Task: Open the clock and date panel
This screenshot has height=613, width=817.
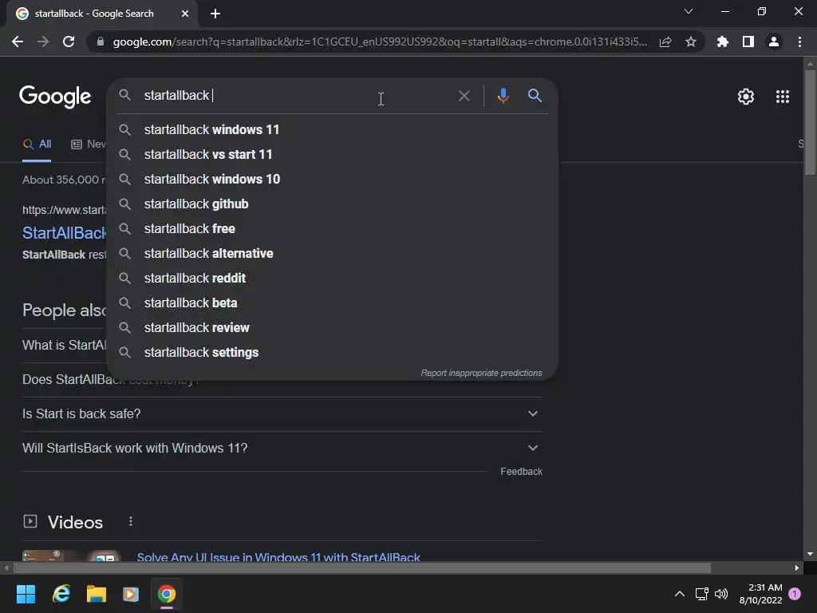Action: click(760, 594)
